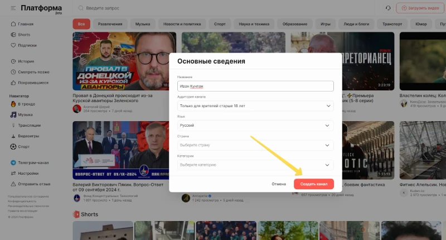446x240 pixels.
Task: Click the Понравившиеся thumbs-up icon
Action: click(x=13, y=83)
